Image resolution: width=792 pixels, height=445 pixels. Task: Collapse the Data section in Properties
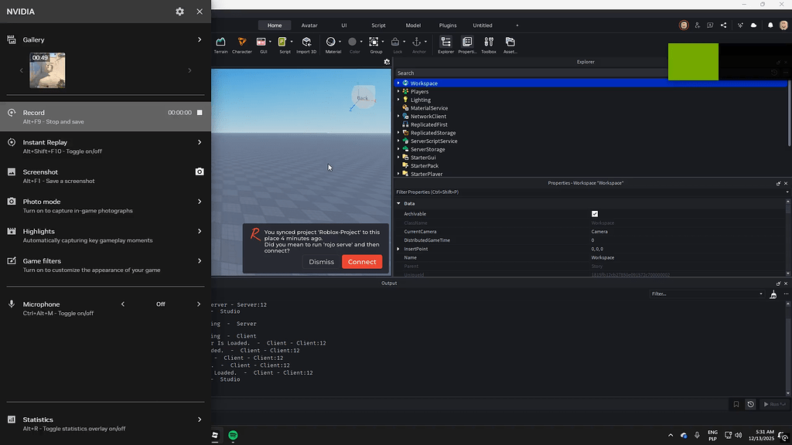399,203
